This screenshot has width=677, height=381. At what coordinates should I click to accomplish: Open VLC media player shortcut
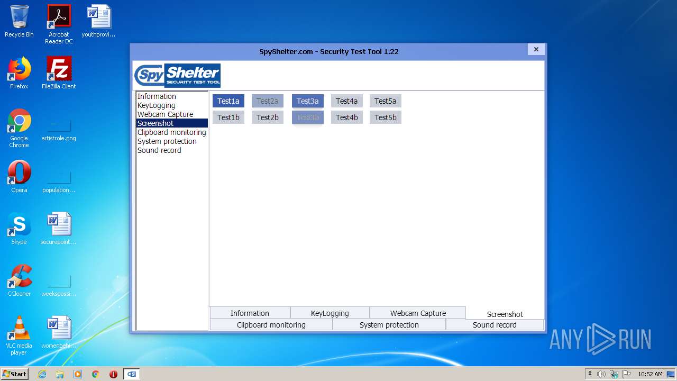tap(19, 335)
